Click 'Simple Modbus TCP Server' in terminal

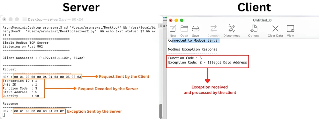coord(26,43)
